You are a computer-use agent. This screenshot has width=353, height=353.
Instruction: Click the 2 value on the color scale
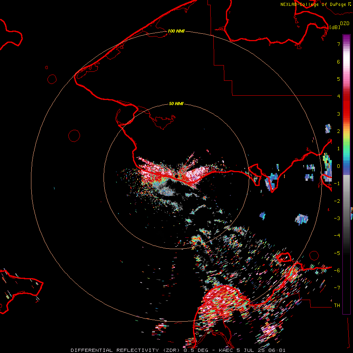coord(338,131)
